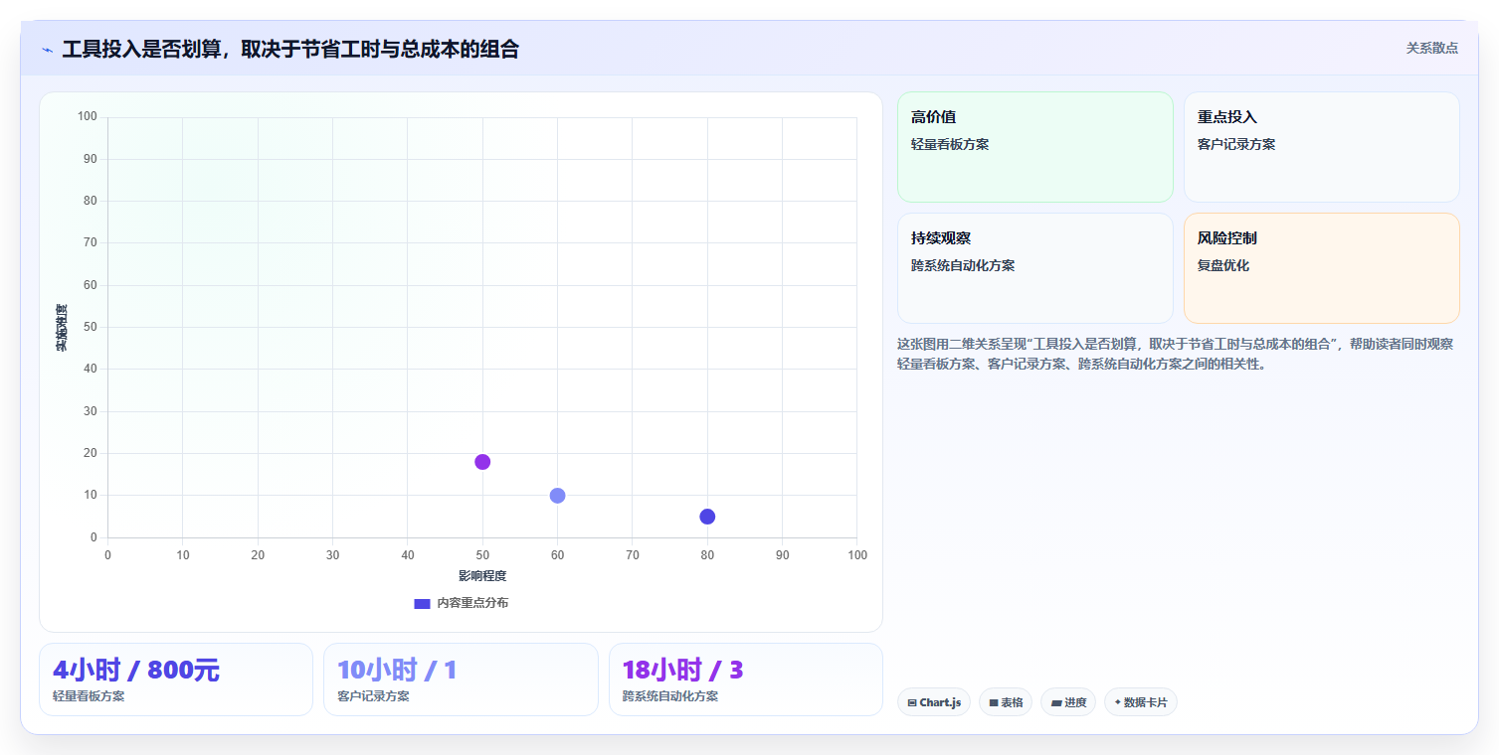The height and width of the screenshot is (755, 1499).
Task: Click the 影响程度 x-axis title
Action: 482,576
